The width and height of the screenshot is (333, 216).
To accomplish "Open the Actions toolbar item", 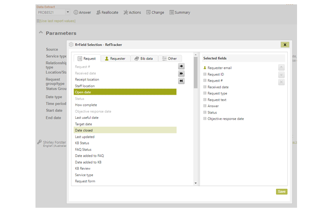I will click(132, 12).
